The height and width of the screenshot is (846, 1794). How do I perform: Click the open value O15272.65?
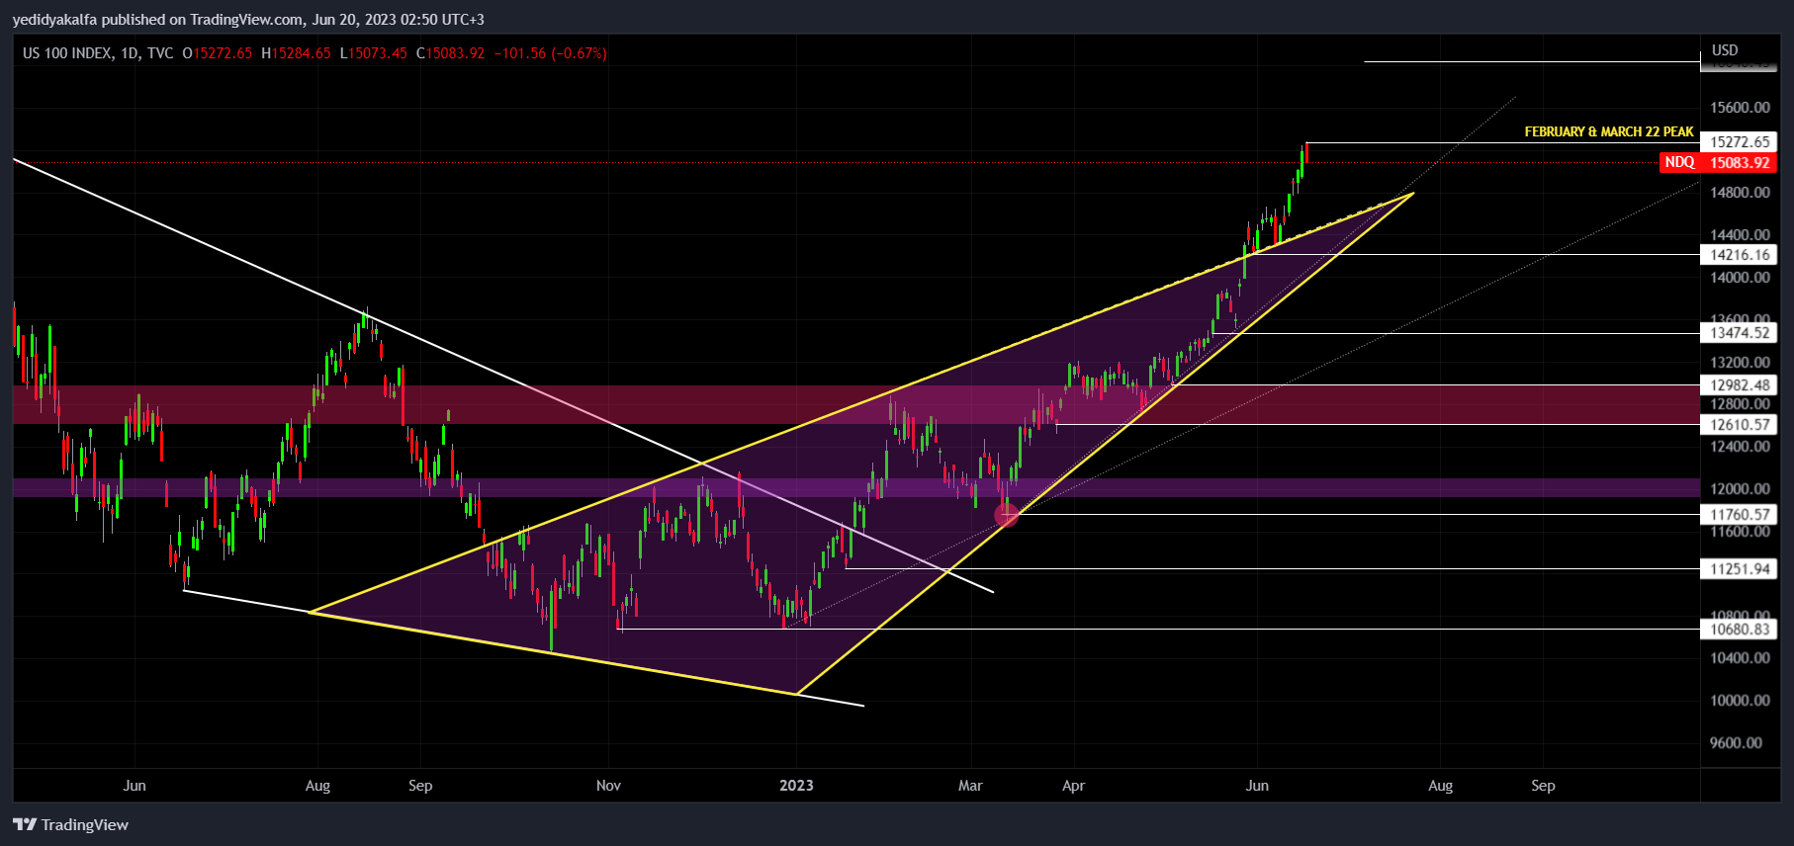click(x=218, y=53)
